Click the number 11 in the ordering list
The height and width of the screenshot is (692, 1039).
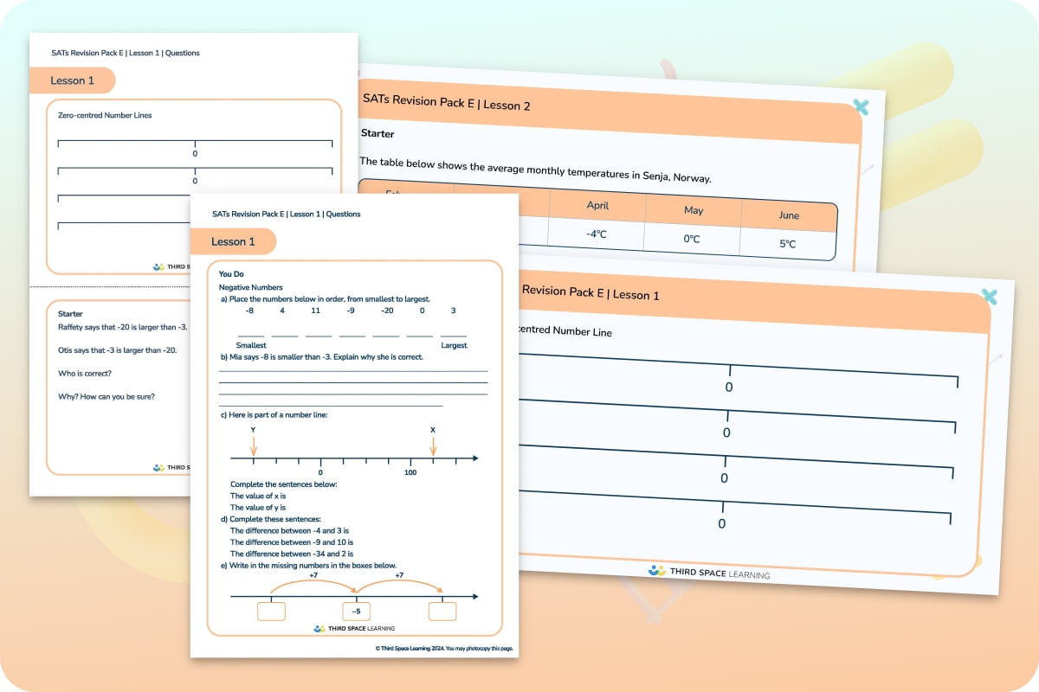[x=315, y=311]
